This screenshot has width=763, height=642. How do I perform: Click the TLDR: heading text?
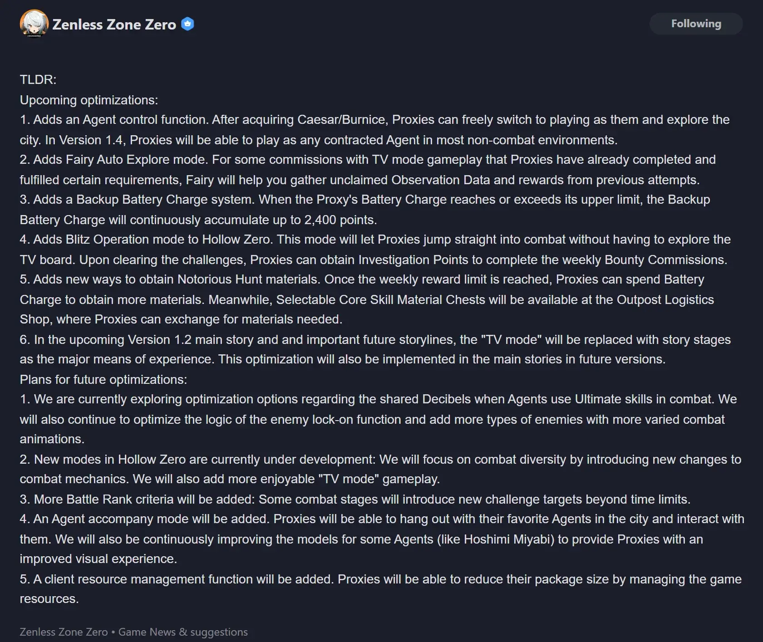38,80
